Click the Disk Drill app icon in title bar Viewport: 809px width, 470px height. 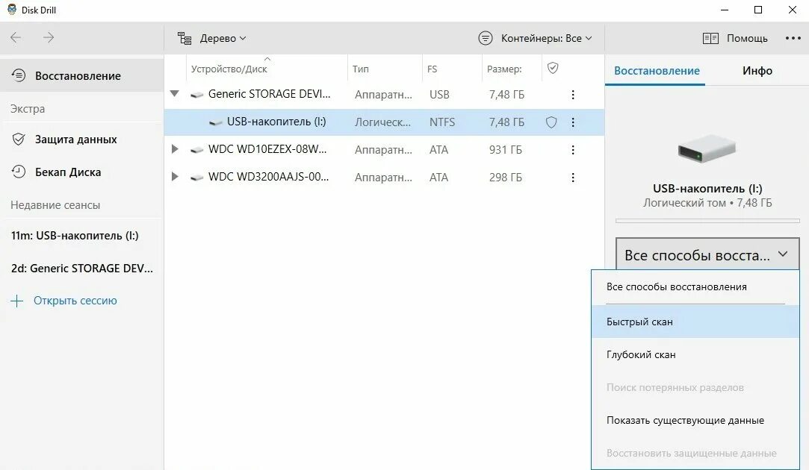[11, 9]
